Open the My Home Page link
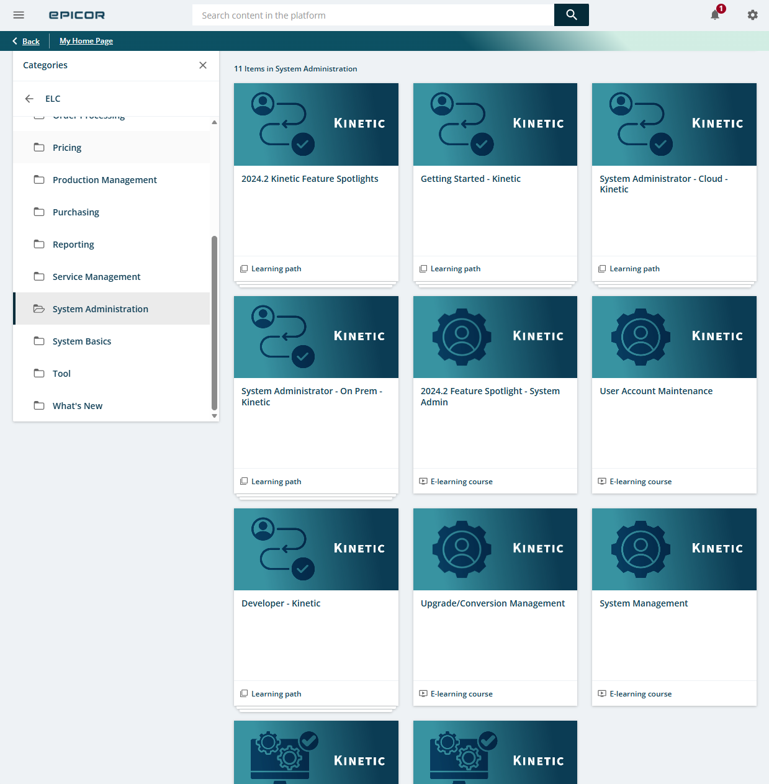 (86, 41)
